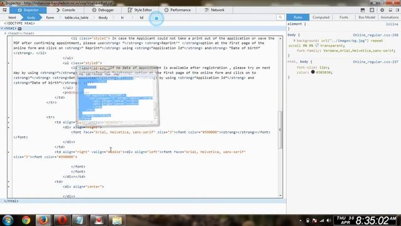Image resolution: width=401 pixels, height=226 pixels.
Task: Click the HTML editor scroll-down arrow
Action: tap(280, 195)
